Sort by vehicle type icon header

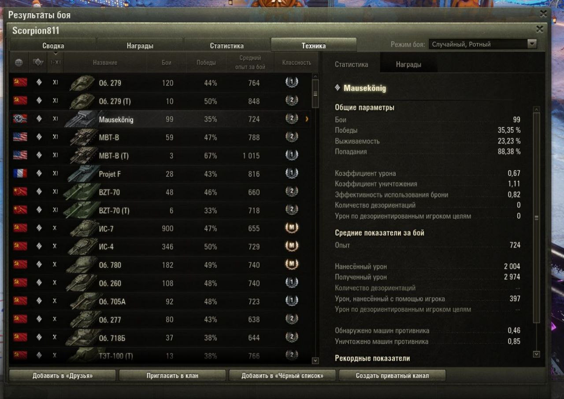tap(38, 62)
